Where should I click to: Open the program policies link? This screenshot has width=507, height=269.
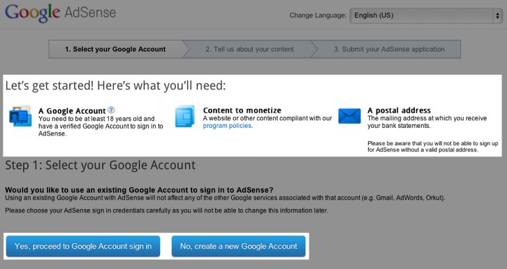tap(227, 126)
